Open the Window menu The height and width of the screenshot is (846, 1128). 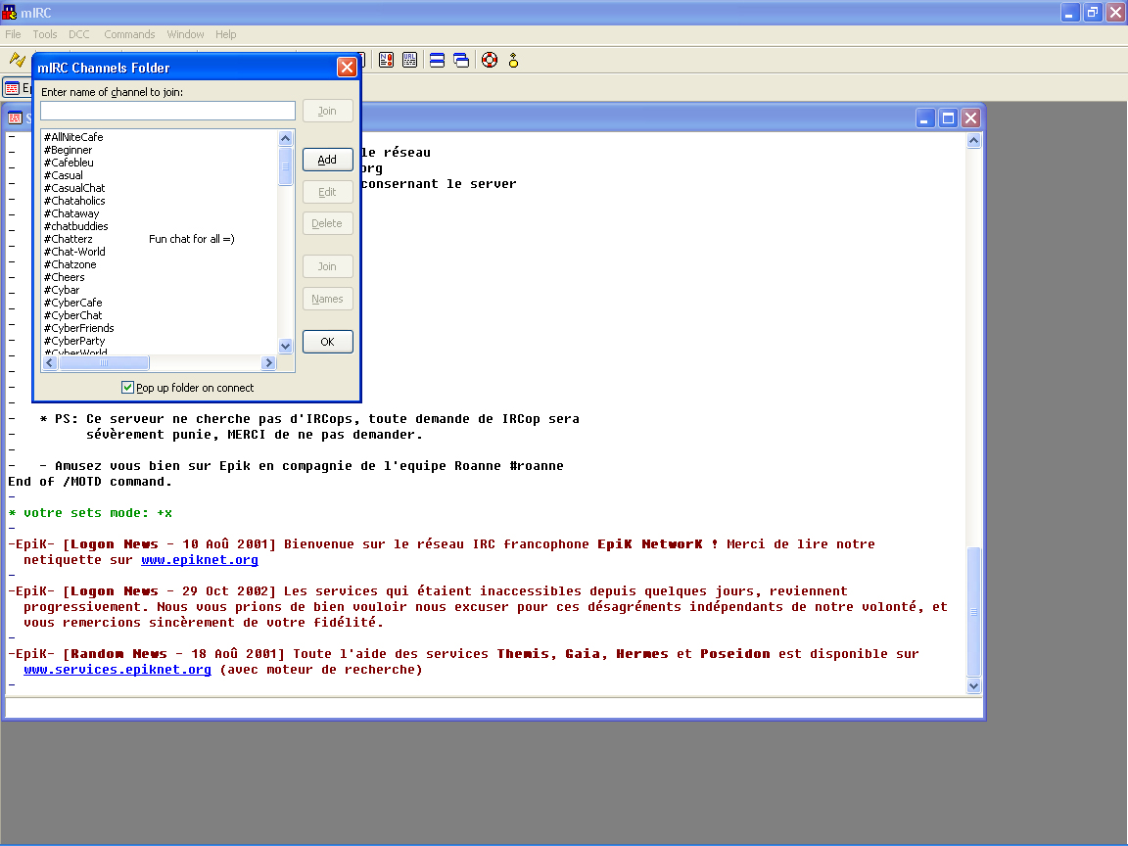(186, 34)
